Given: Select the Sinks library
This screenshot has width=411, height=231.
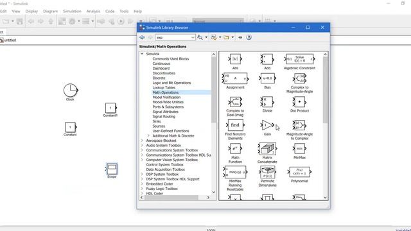Looking at the screenshot, I should pyautogui.click(x=157, y=121).
